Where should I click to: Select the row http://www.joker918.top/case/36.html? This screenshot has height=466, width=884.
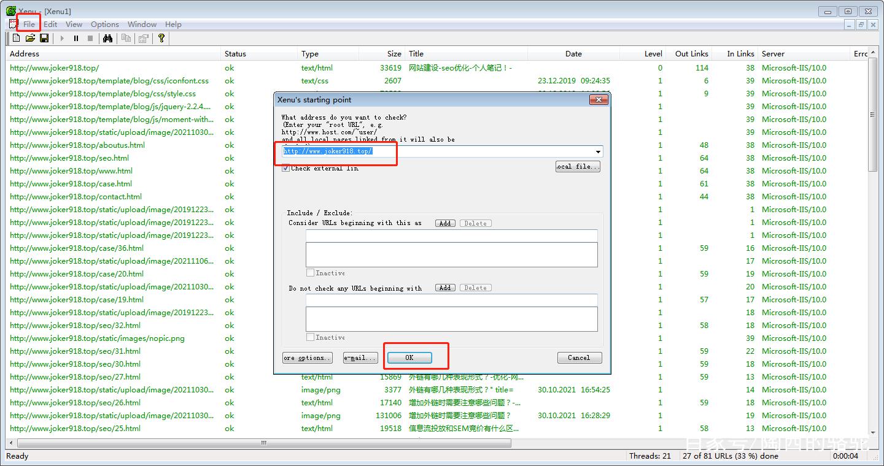pyautogui.click(x=77, y=248)
